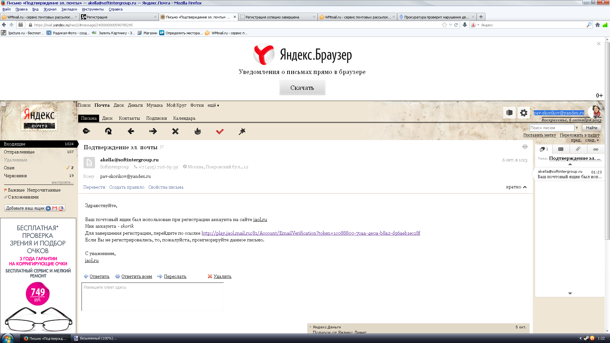Collapse header details via 'кратко'

(x=517, y=187)
